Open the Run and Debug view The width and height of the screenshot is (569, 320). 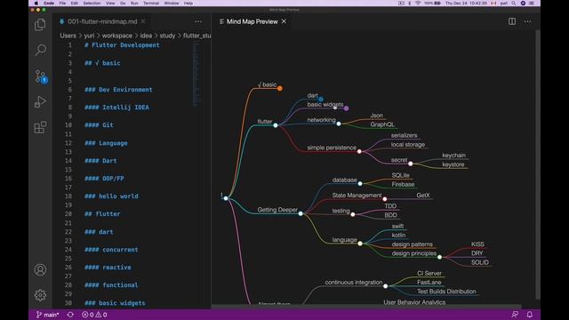point(40,101)
